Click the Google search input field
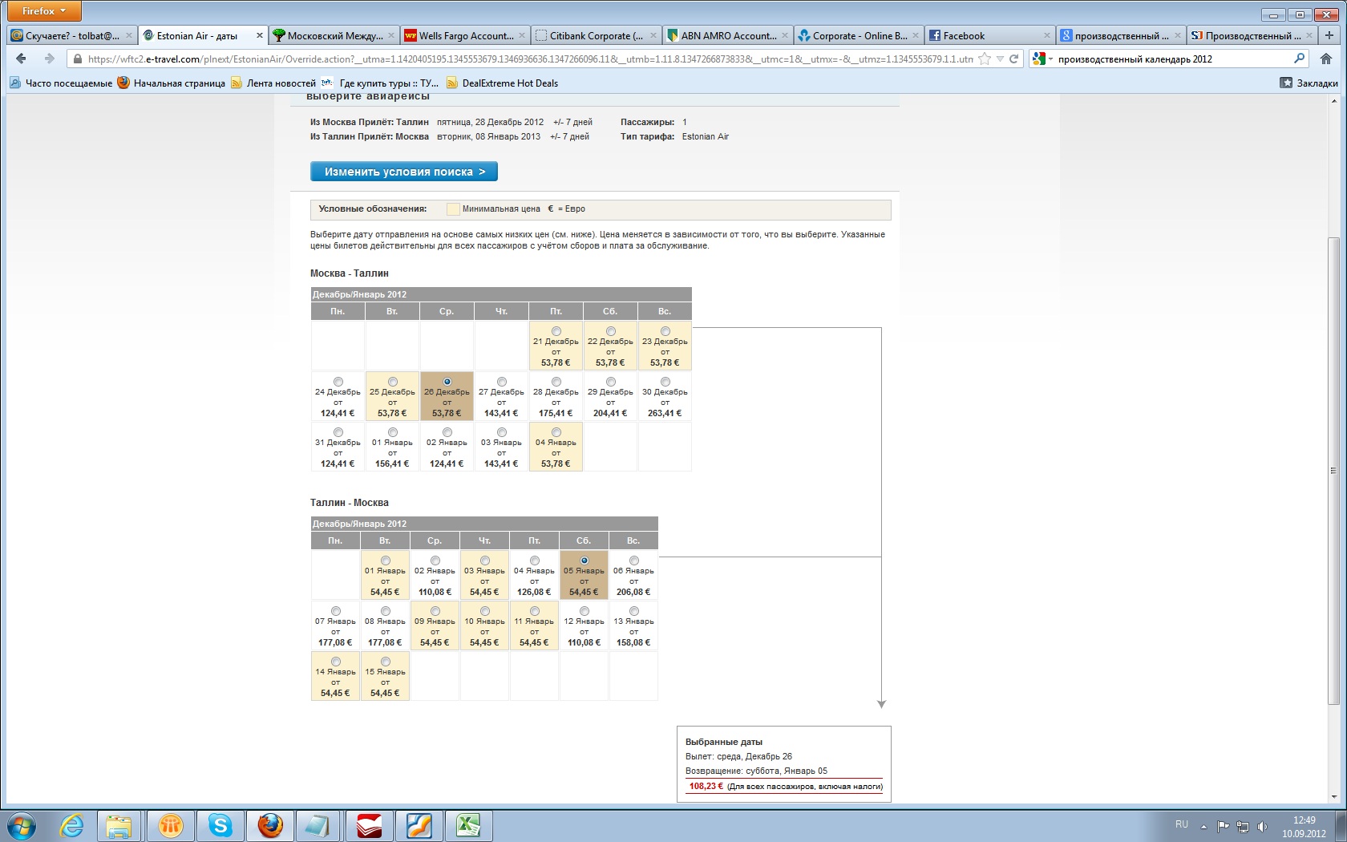 coord(1171,59)
